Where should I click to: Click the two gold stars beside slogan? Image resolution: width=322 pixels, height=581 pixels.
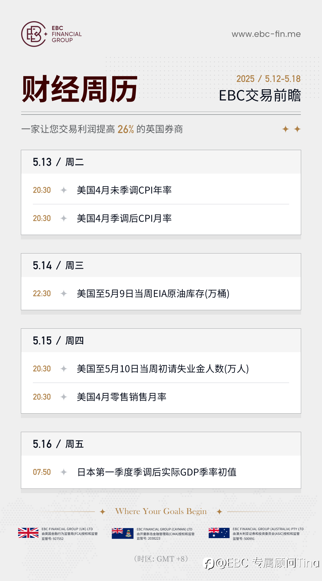coord(291,129)
